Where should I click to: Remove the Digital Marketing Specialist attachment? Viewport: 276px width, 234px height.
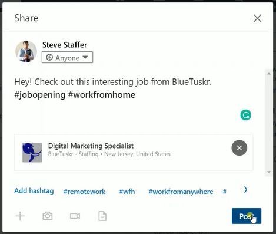pos(240,148)
